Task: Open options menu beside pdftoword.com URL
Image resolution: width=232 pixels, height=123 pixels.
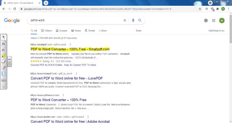Action: click(x=63, y=95)
